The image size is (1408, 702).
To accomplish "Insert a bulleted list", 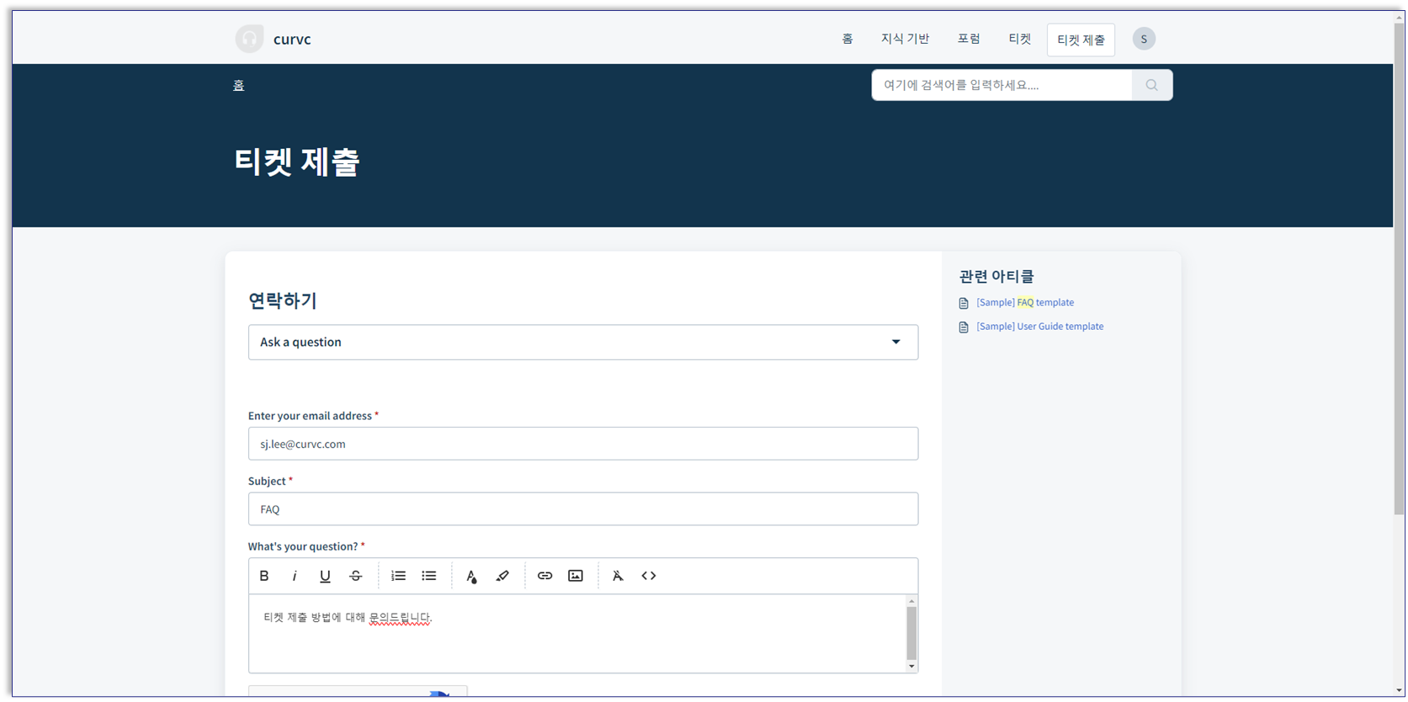I will pyautogui.click(x=429, y=576).
